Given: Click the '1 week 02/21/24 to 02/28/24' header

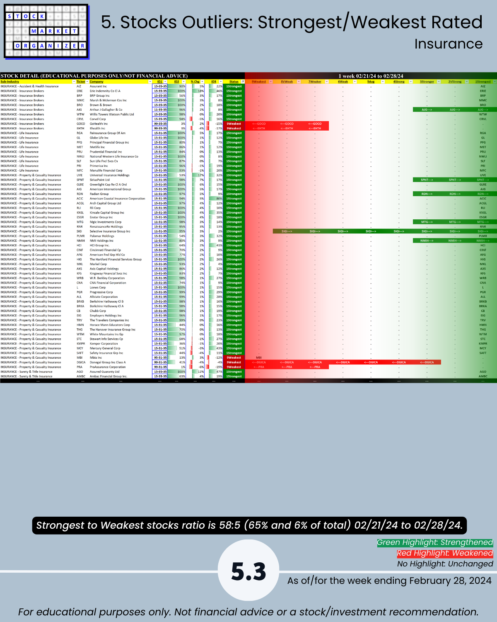Looking at the screenshot, I should [371, 76].
